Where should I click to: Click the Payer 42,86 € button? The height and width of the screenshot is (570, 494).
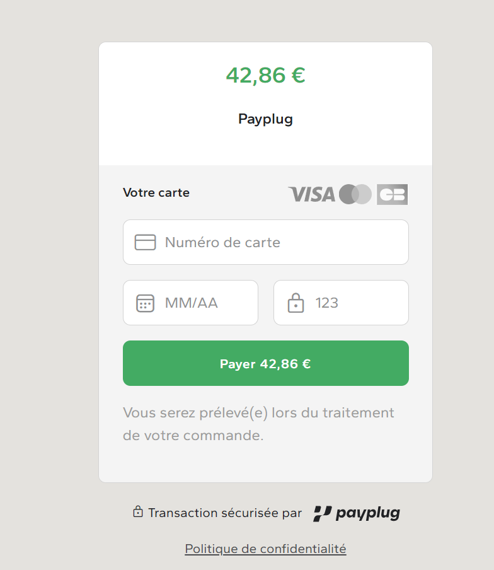pos(266,363)
